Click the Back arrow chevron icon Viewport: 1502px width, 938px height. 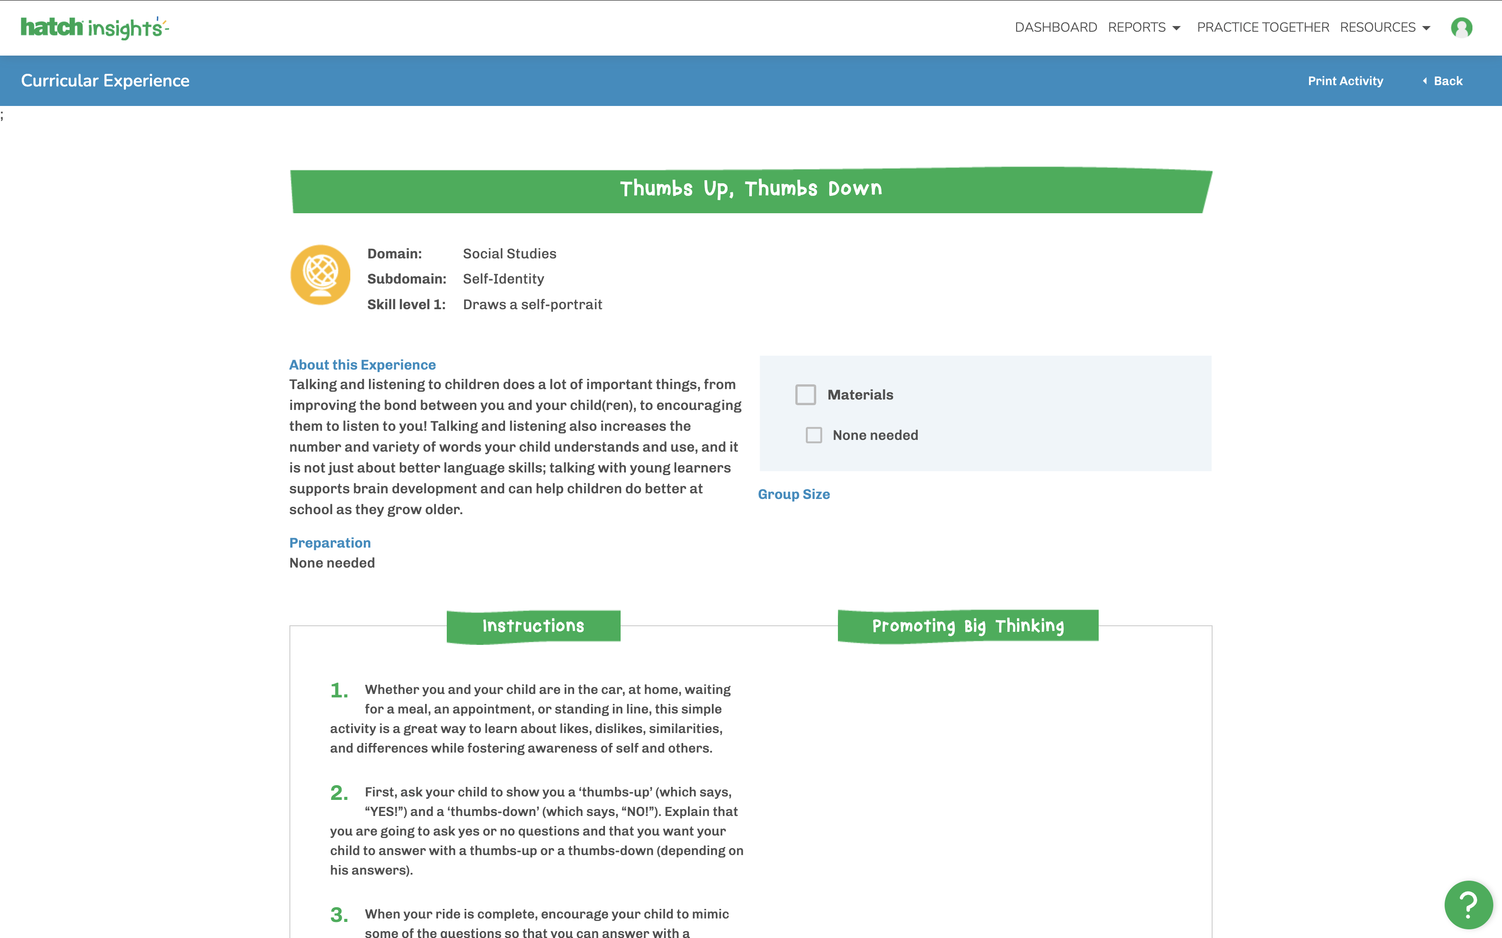point(1424,81)
